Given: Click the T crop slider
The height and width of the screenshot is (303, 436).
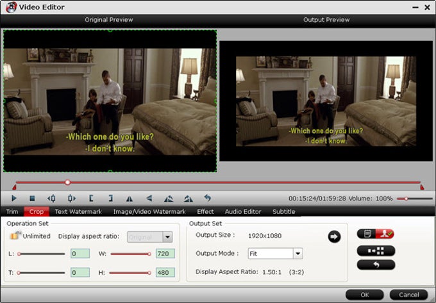Looking at the screenshot, I should pos(41,273).
